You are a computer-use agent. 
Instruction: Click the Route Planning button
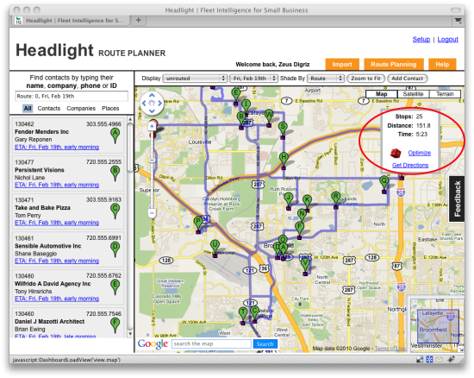click(394, 64)
